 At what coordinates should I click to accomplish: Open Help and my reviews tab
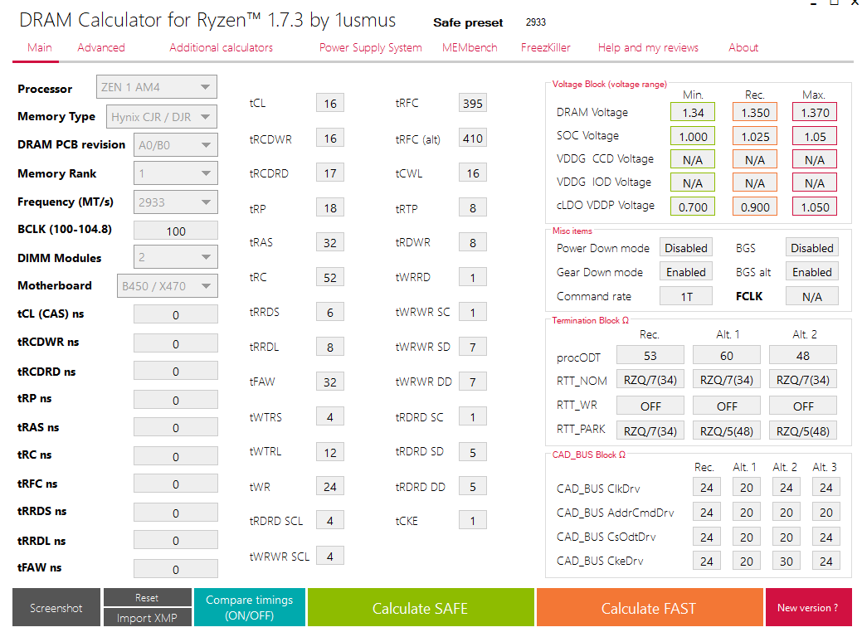(x=648, y=47)
